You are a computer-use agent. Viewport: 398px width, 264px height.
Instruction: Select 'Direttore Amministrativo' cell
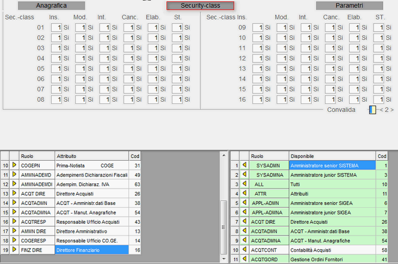click(92, 231)
